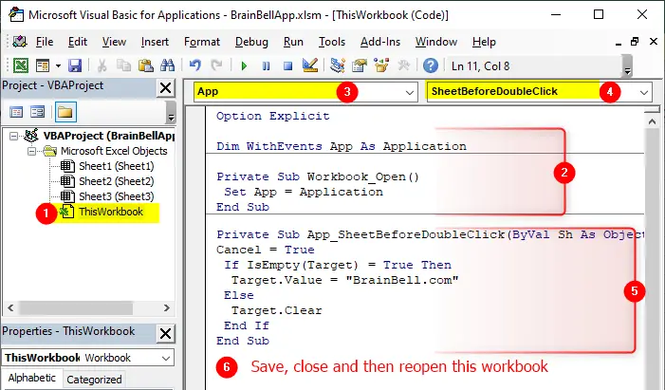Restore the inner code window
This screenshot has width=665, height=390.
635,42
